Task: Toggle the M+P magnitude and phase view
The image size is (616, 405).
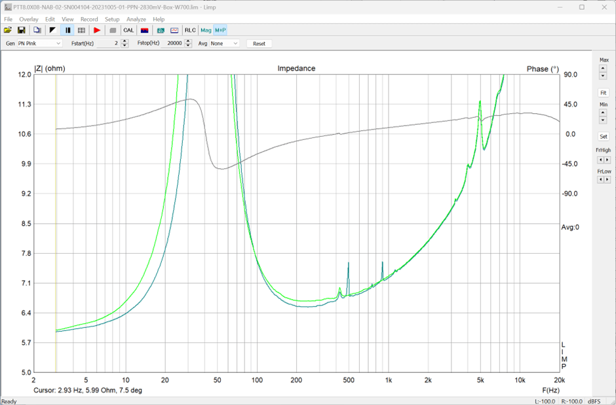Action: tap(220, 30)
